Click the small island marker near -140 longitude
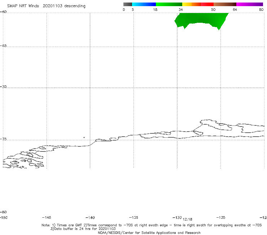Viewport: 267px width, 235px height. [x=84, y=137]
